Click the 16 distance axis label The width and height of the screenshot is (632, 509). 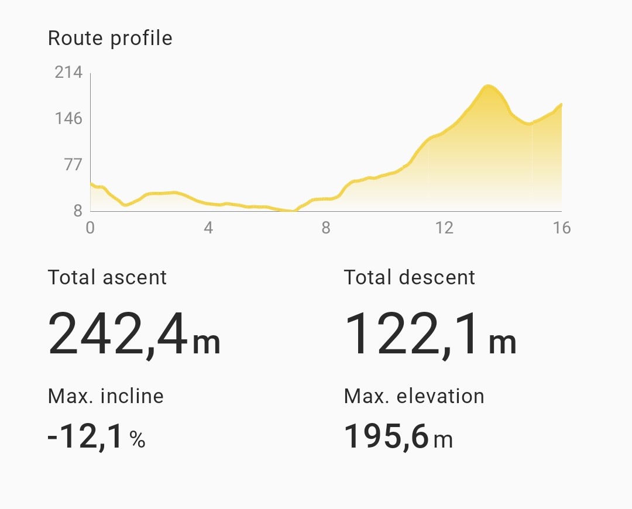[561, 228]
